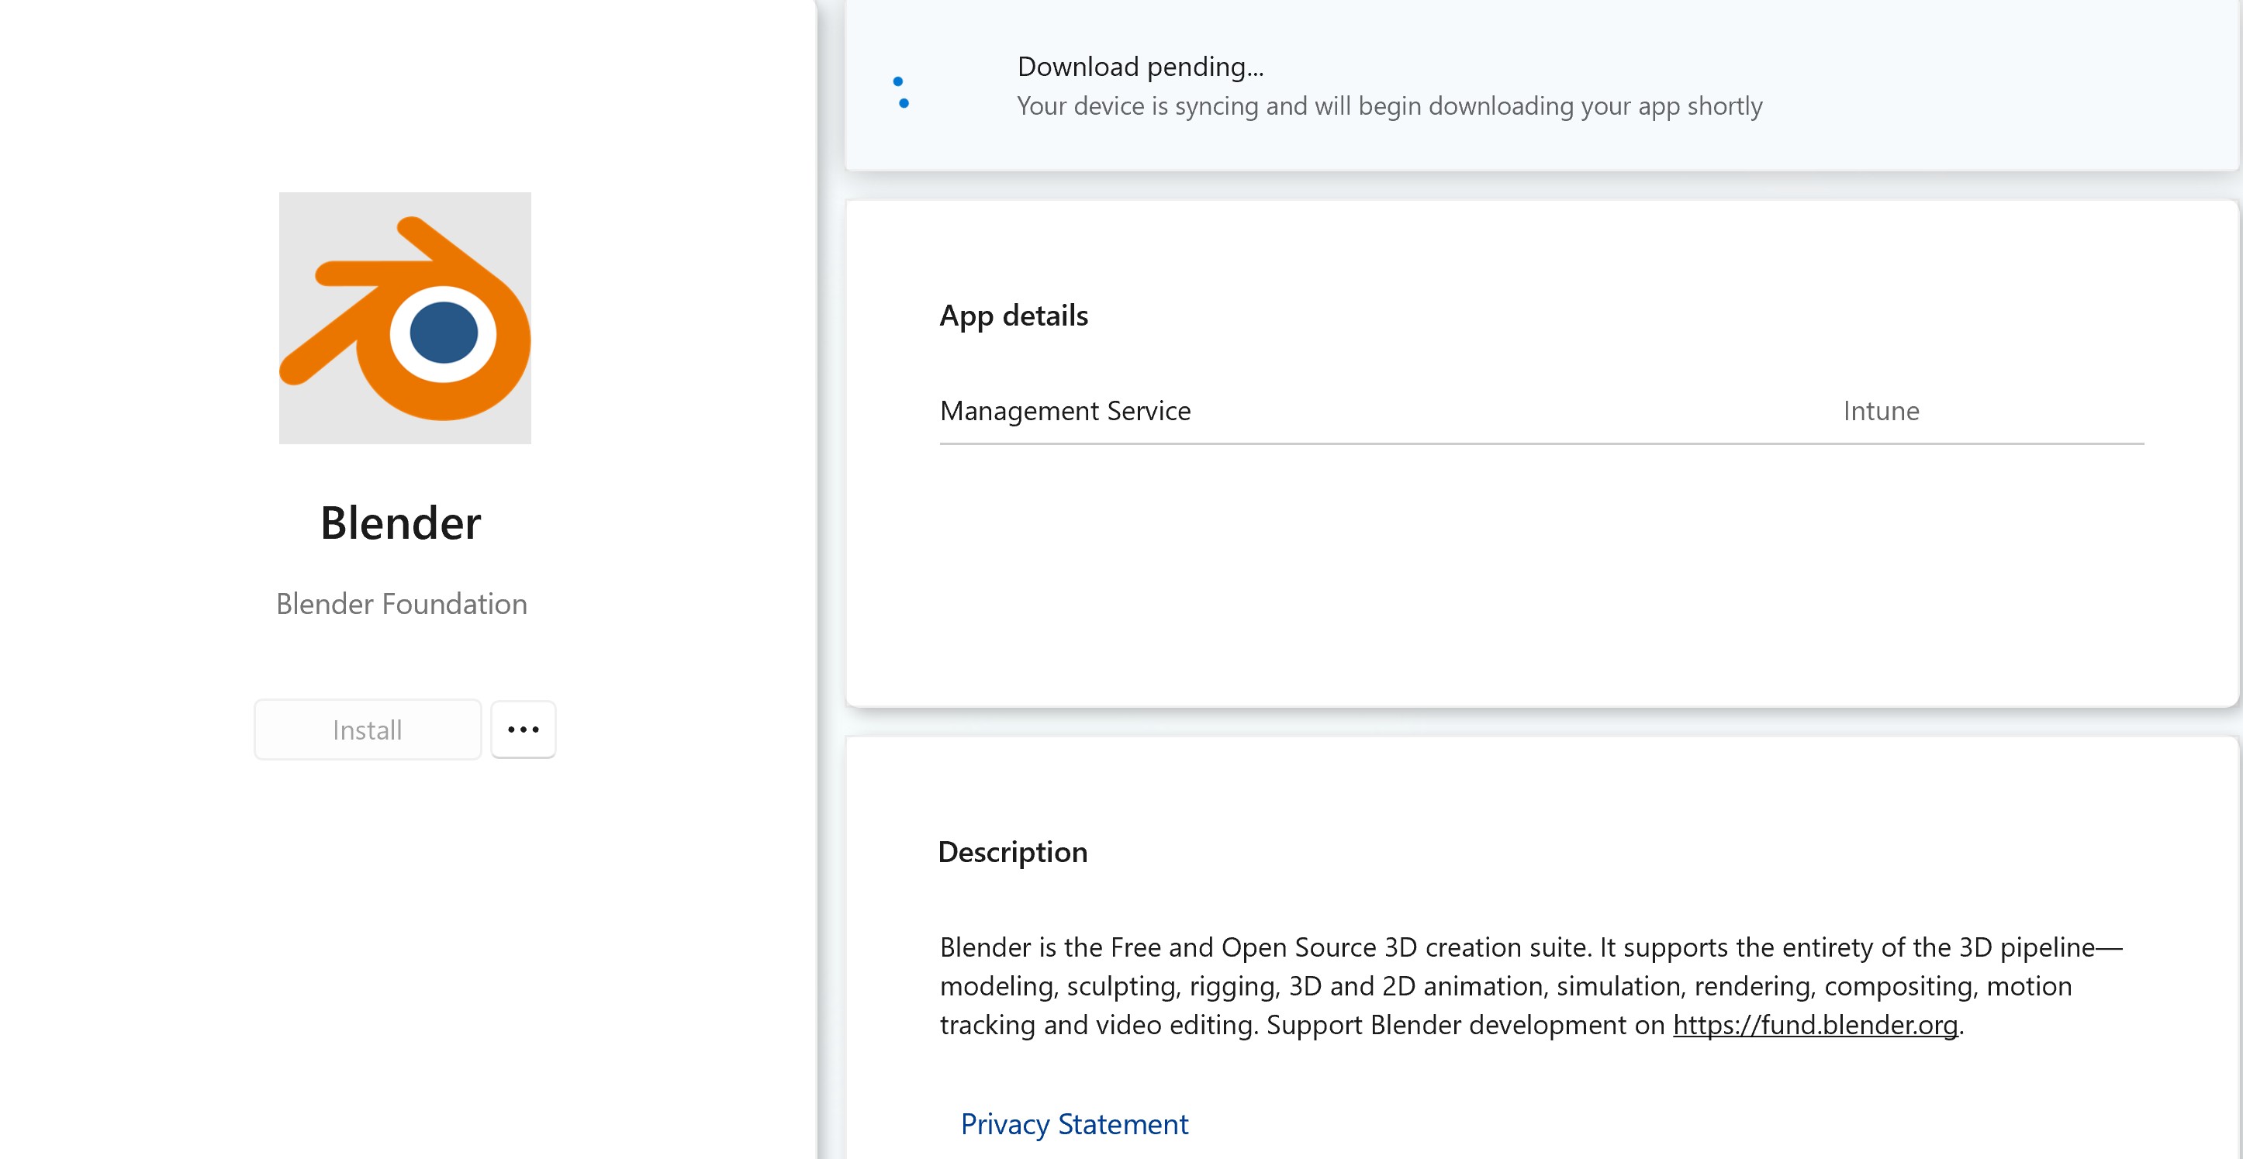
Task: Open the https://fund.blender.org link
Action: click(x=1815, y=1025)
